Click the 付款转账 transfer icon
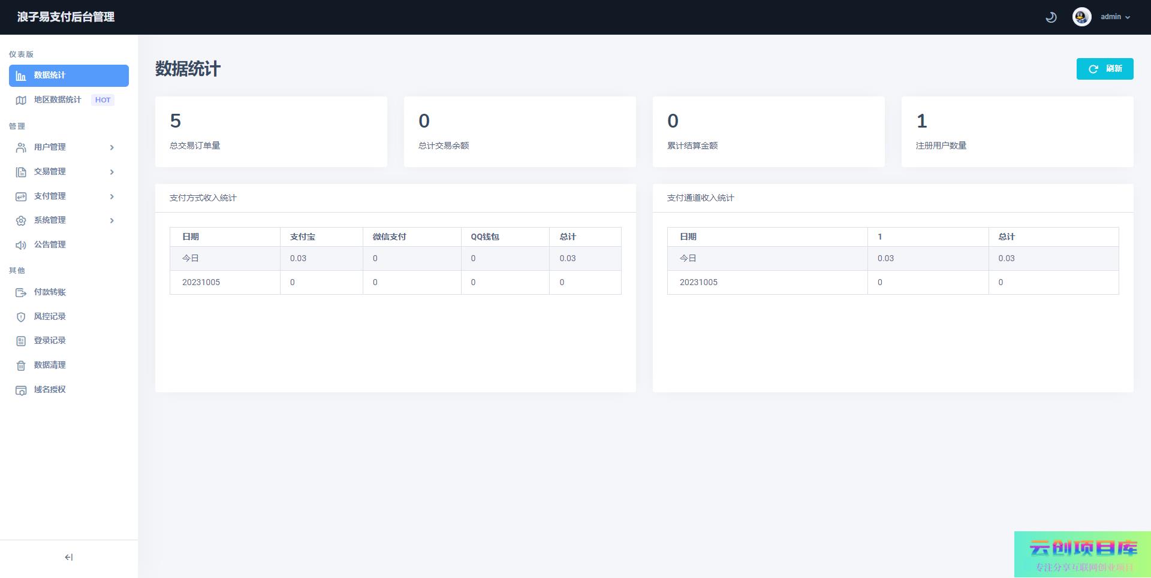The image size is (1151, 578). tap(21, 292)
